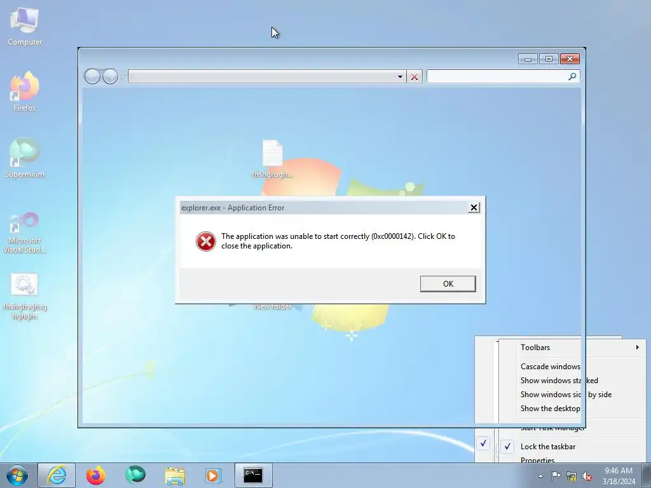Click the network status tray icon
651x488 pixels.
coord(572,476)
